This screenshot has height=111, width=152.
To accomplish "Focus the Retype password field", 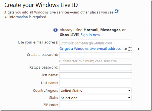I will (x=96, y=68).
